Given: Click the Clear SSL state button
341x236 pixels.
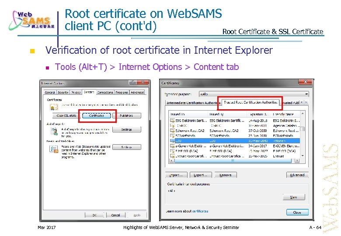Looking at the screenshot, I should point(66,116).
